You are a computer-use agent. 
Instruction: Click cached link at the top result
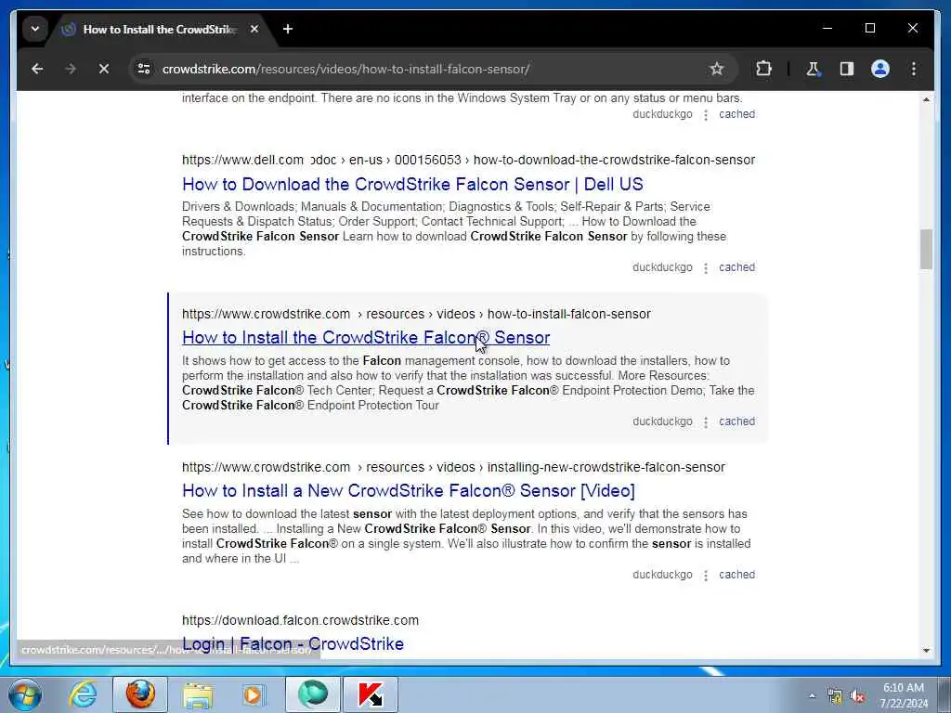736,114
